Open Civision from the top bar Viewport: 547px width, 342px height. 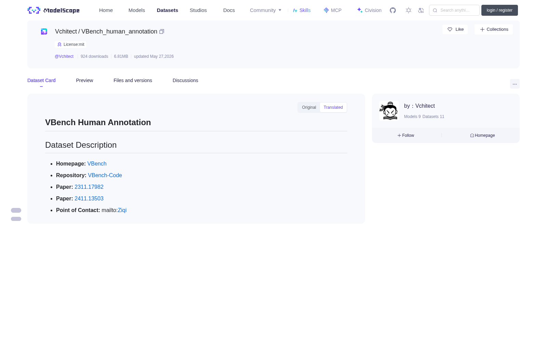pos(369,10)
